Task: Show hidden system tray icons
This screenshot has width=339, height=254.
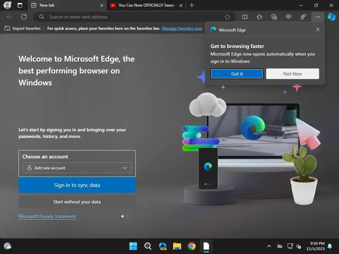Action: (269, 246)
